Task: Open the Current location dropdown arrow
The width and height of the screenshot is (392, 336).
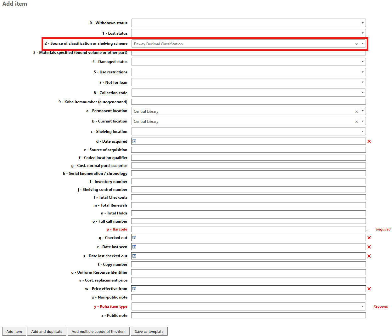Action: 362,121
